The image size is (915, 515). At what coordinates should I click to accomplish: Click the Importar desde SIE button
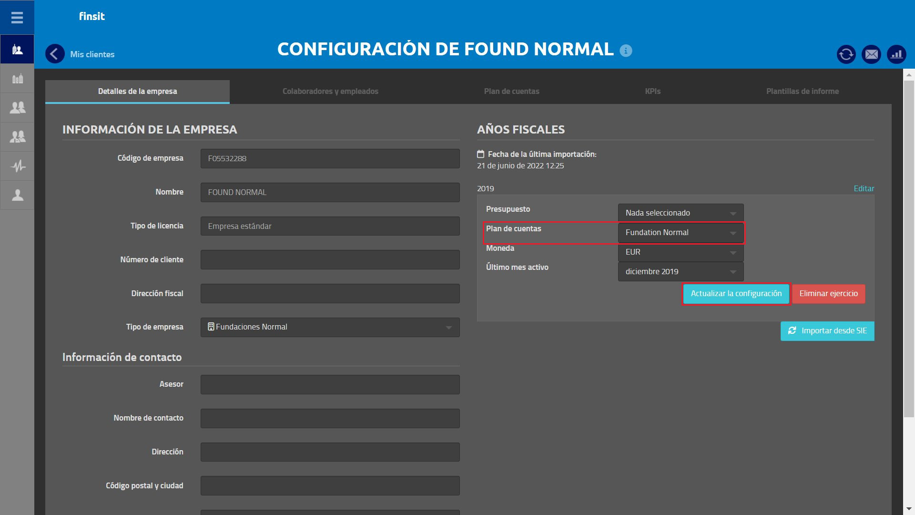coord(827,331)
